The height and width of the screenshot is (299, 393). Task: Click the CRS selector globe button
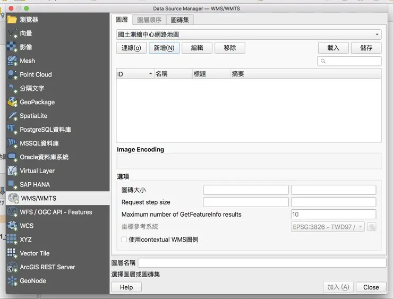click(x=371, y=227)
